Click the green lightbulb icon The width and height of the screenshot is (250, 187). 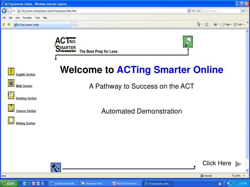tap(188, 42)
